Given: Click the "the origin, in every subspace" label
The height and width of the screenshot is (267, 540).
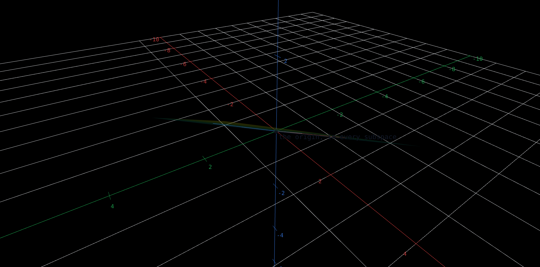Looking at the screenshot, I should tap(338, 137).
